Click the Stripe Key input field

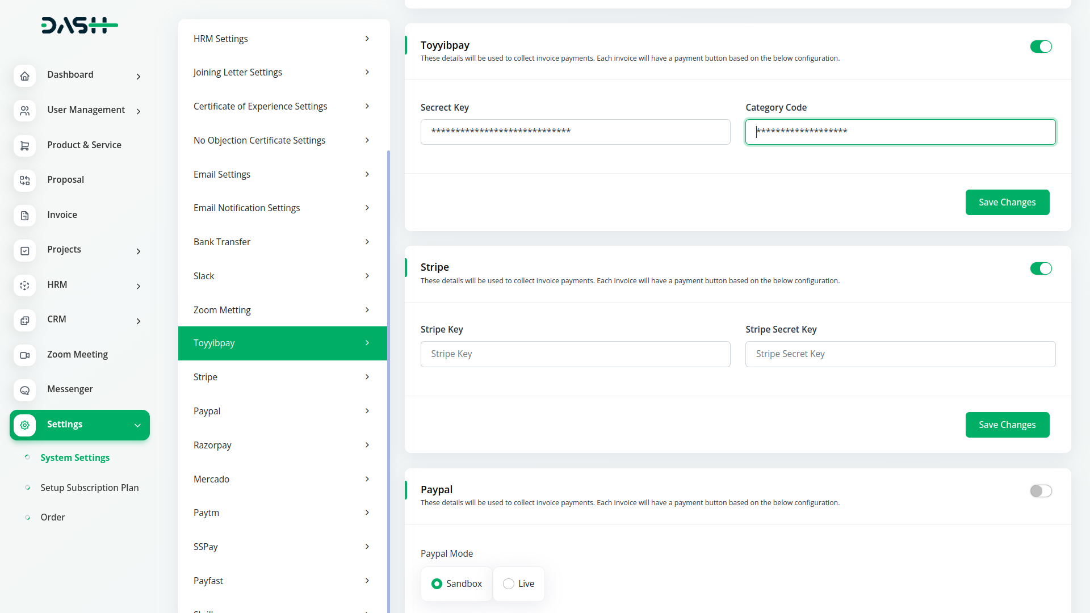[x=575, y=354]
